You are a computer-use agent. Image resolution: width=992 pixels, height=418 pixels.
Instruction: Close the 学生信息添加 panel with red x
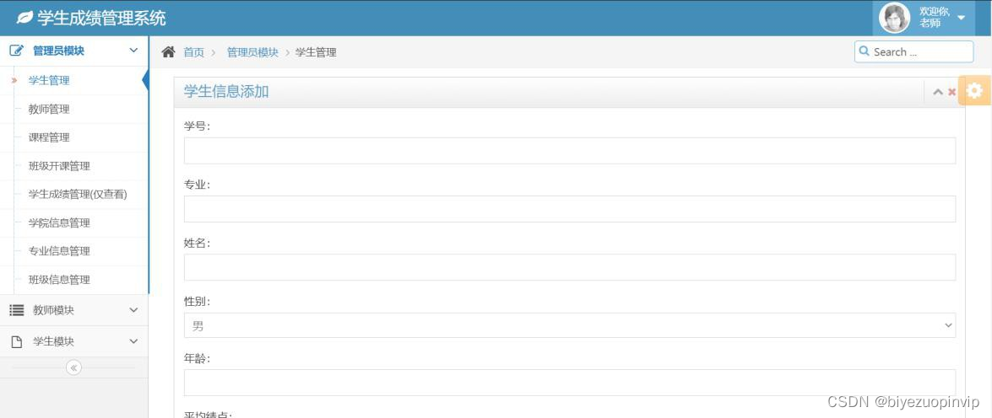(x=952, y=92)
